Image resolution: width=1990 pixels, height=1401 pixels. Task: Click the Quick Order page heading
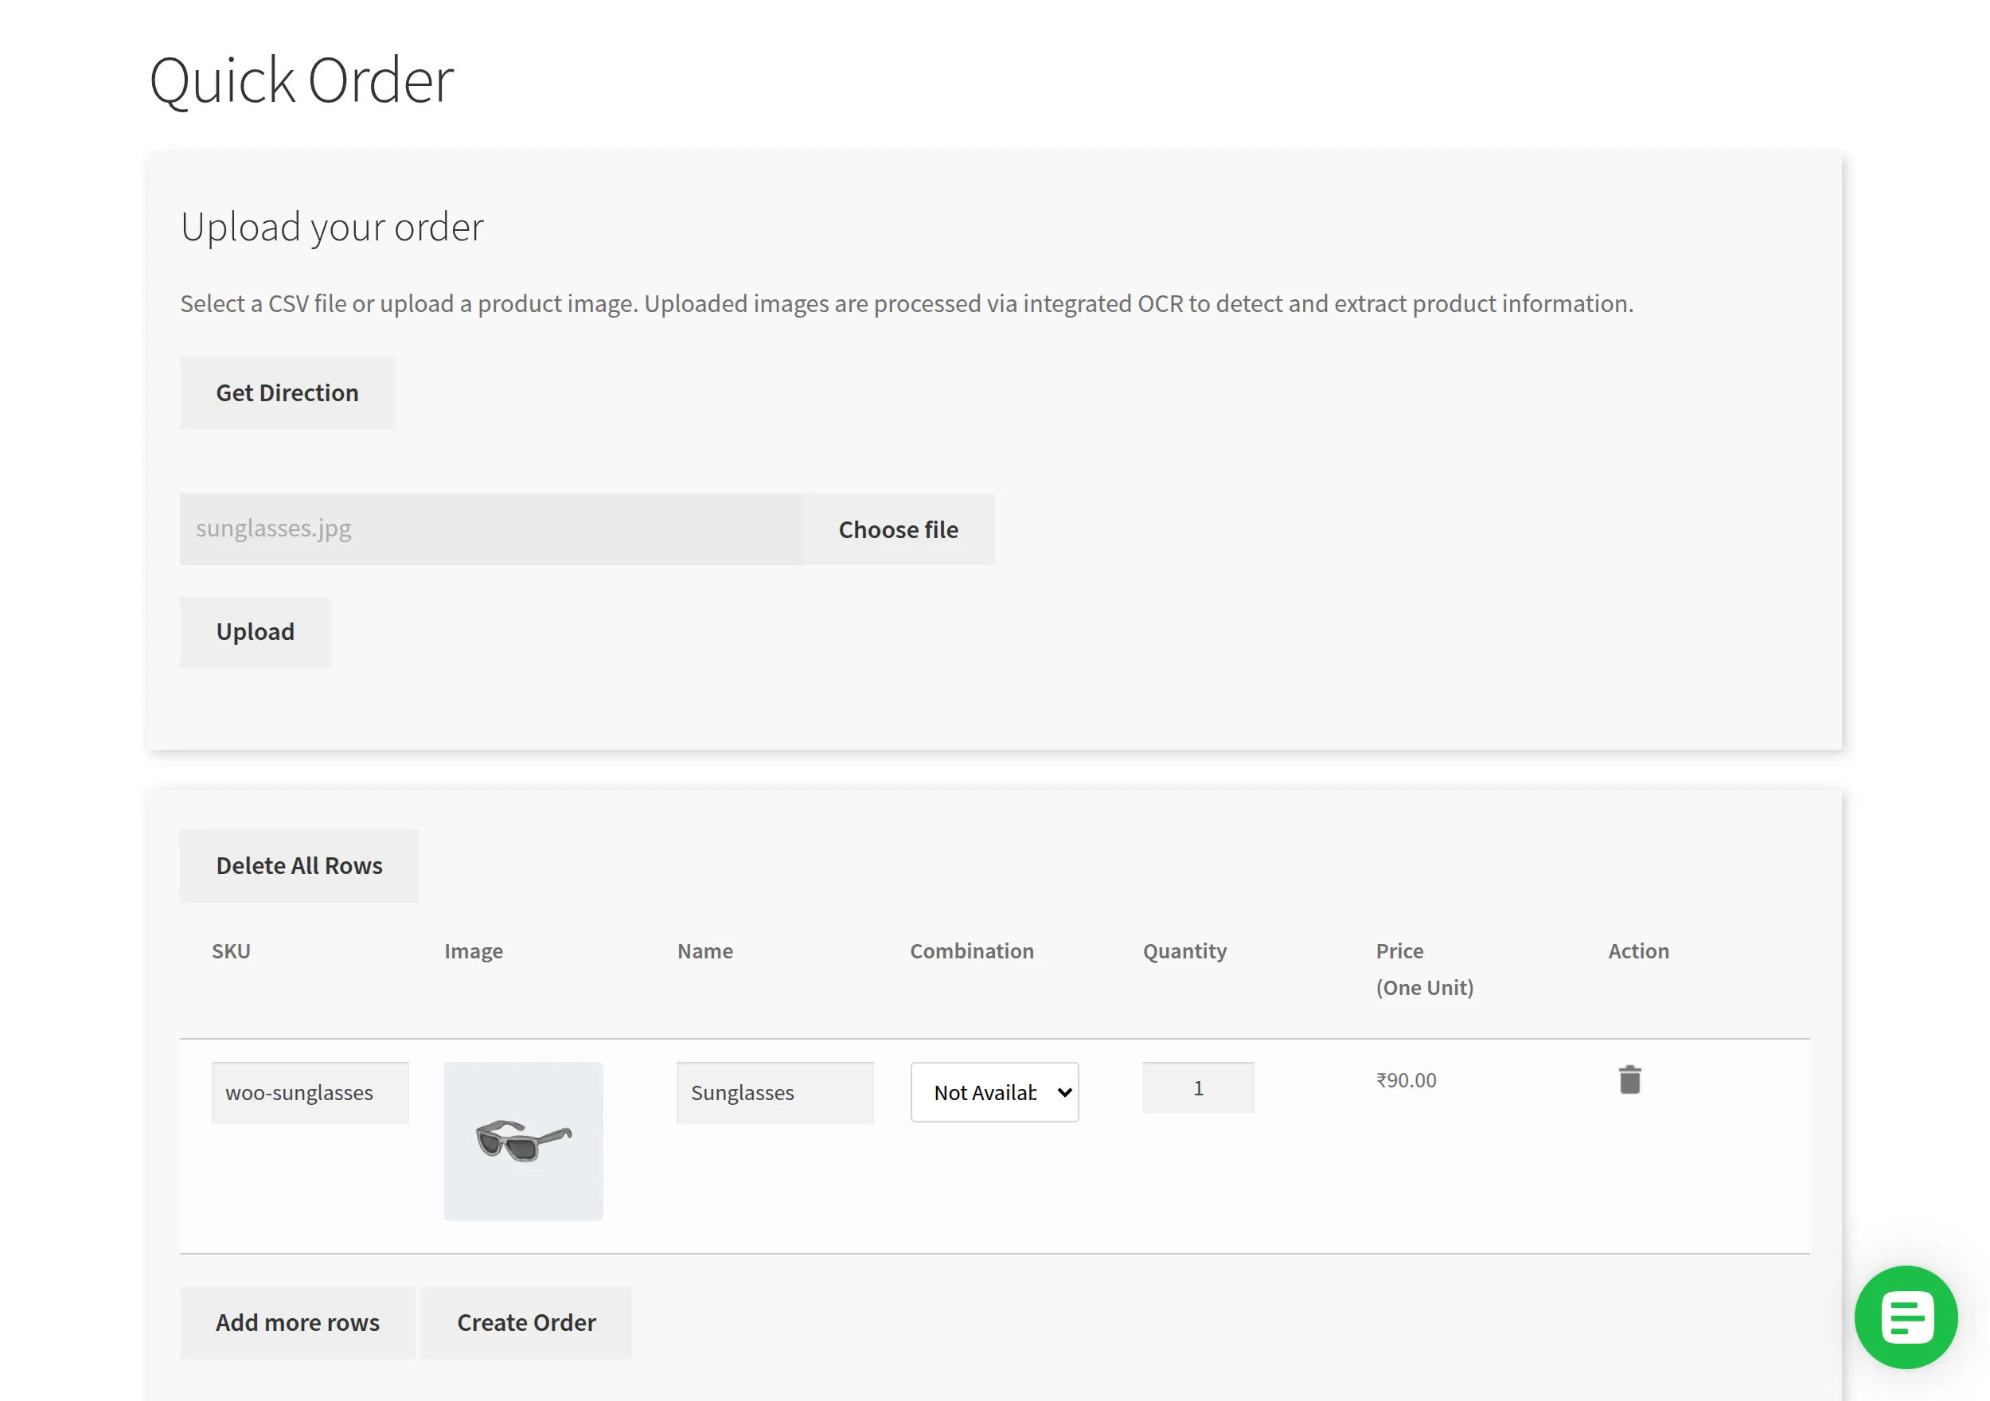click(302, 79)
